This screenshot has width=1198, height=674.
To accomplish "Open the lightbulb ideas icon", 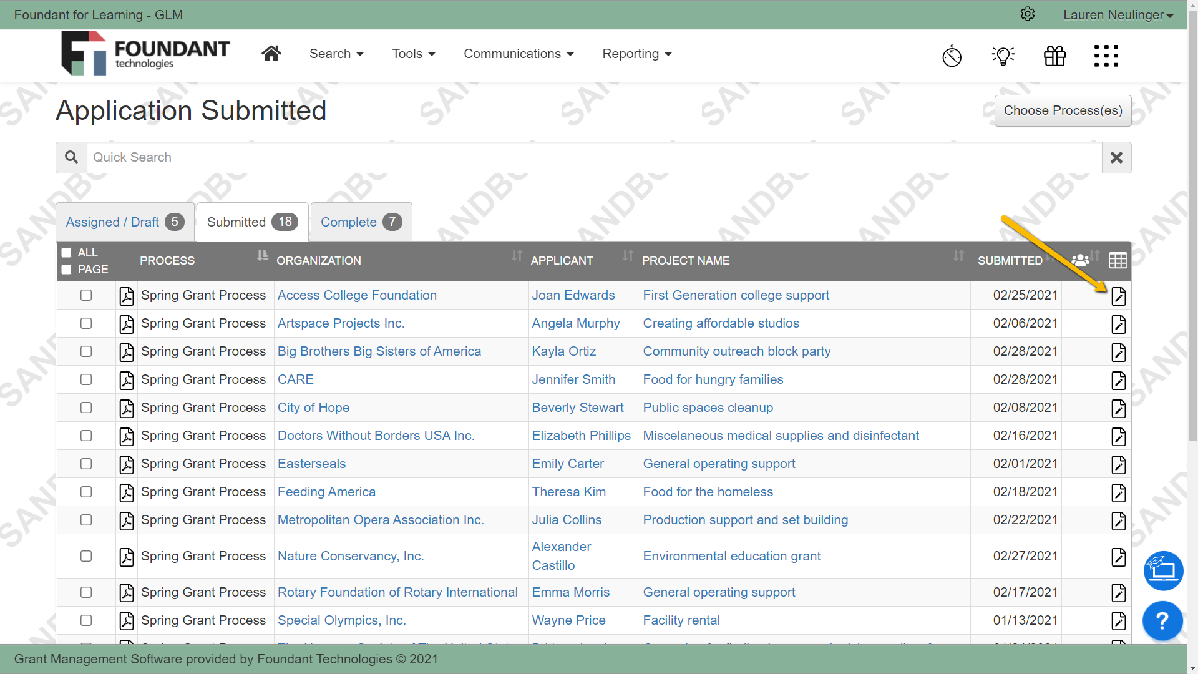I will 1003,56.
